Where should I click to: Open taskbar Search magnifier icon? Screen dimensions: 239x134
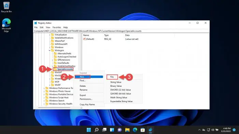pyautogui.click(x=97, y=130)
